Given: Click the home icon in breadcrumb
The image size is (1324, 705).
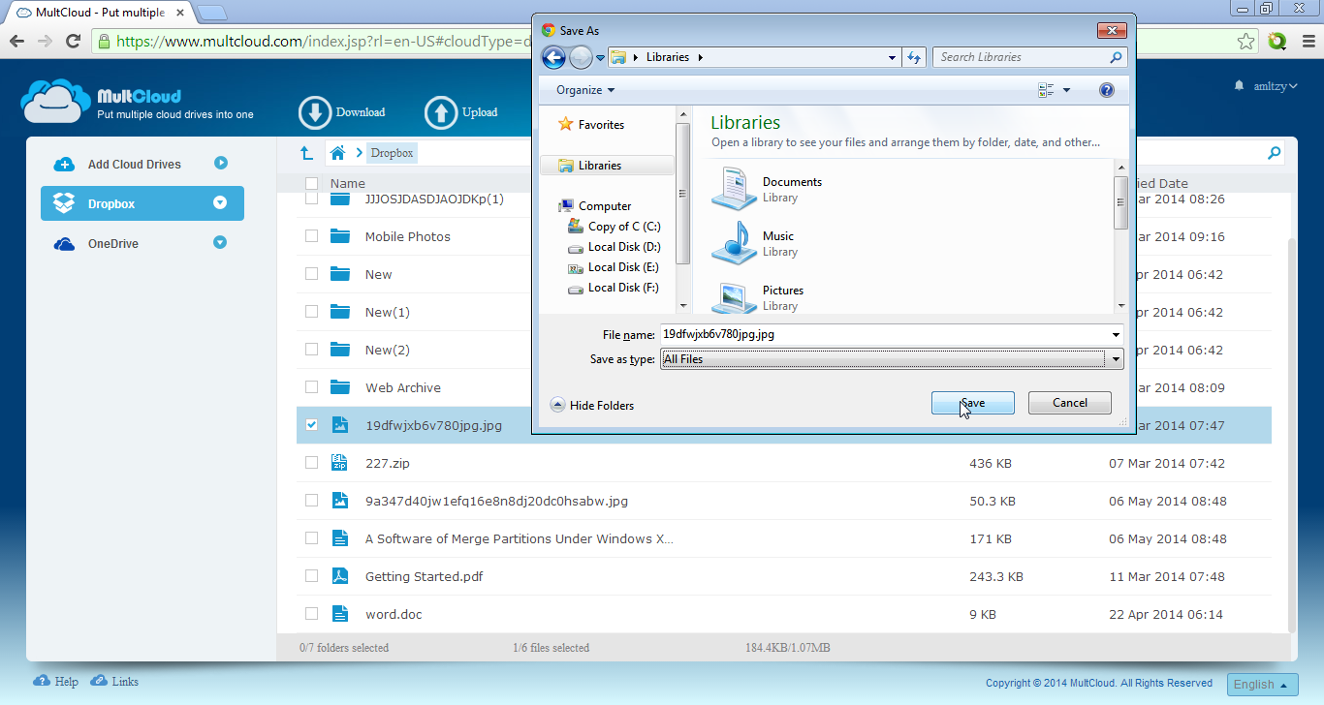Looking at the screenshot, I should click(x=337, y=153).
